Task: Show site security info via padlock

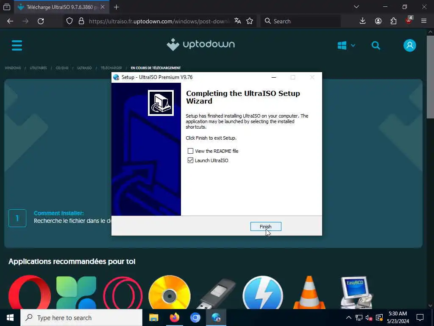Action: [81, 21]
